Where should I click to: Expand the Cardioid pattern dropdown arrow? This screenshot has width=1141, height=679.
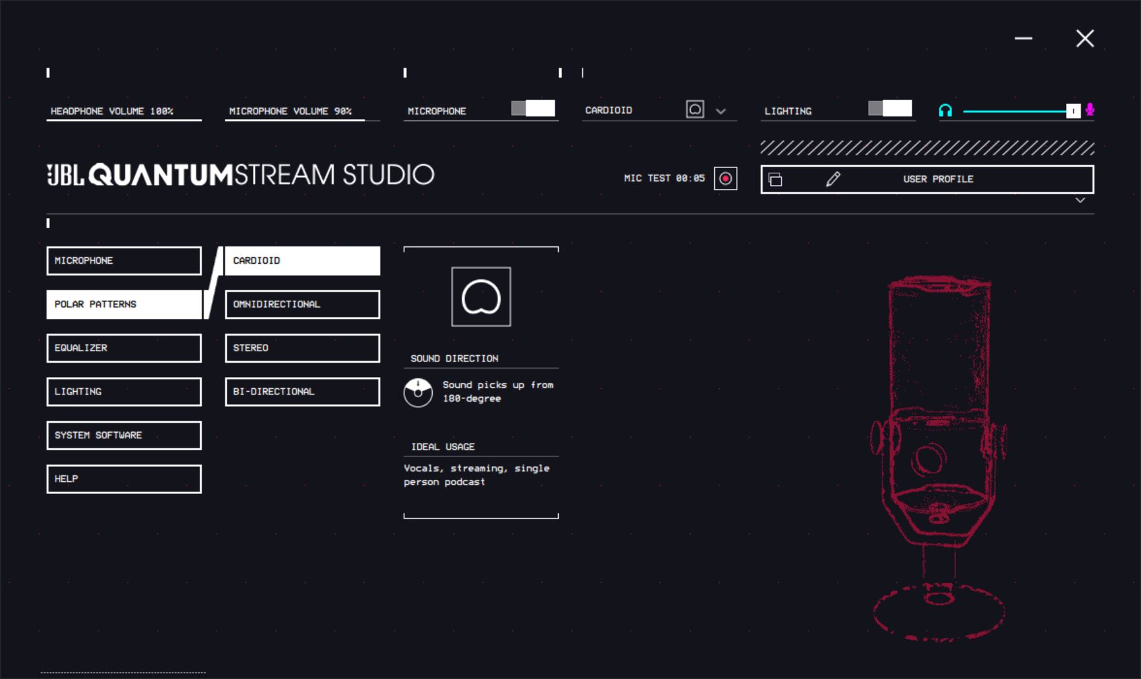721,111
